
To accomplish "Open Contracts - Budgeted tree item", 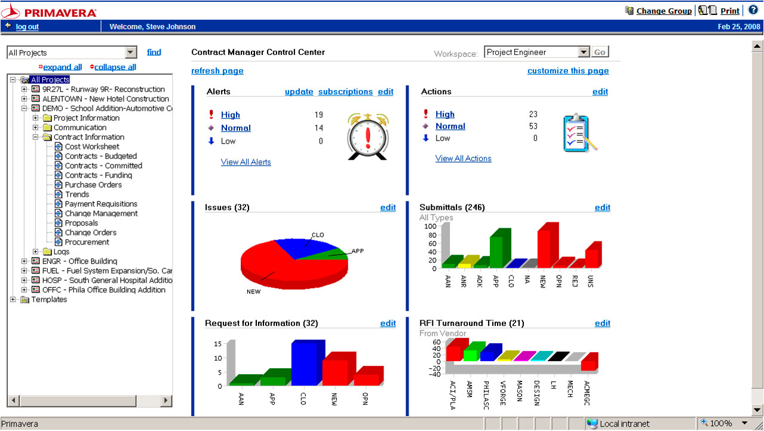I will click(x=101, y=156).
